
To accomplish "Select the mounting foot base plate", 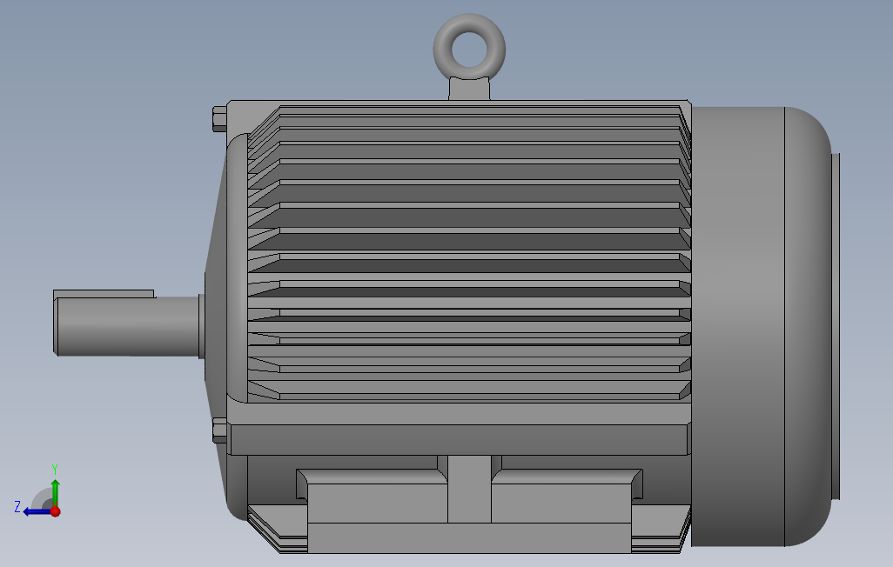I will coord(469,537).
